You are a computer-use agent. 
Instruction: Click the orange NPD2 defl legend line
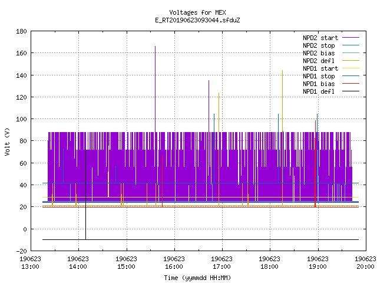[350, 61]
